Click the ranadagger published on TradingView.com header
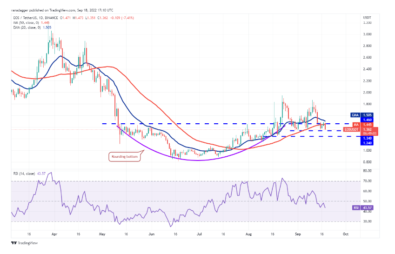 click(62, 10)
